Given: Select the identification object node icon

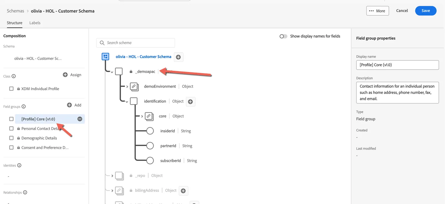Looking at the screenshot, I should (134, 101).
